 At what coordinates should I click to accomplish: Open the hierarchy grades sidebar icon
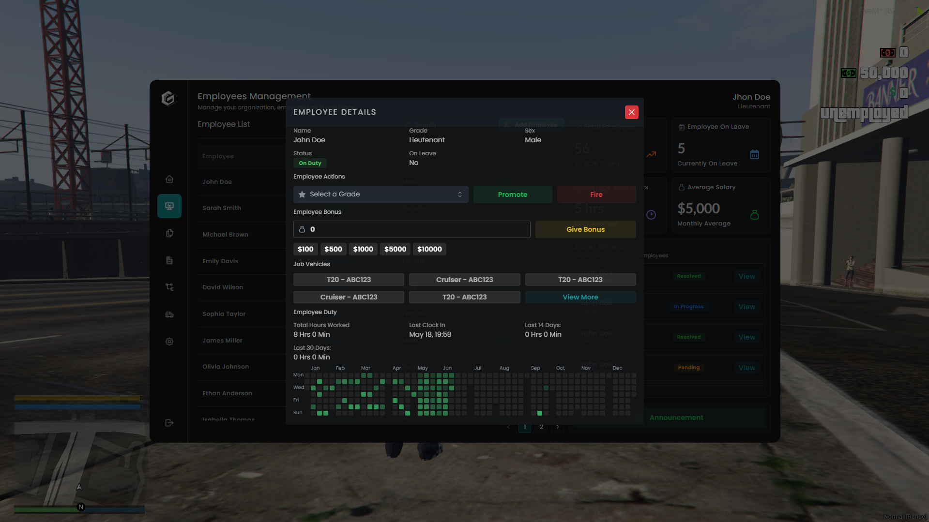pos(169,287)
